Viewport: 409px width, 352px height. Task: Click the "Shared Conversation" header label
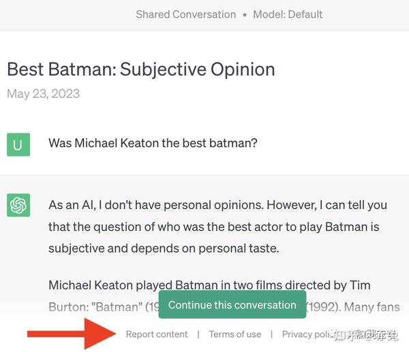185,14
